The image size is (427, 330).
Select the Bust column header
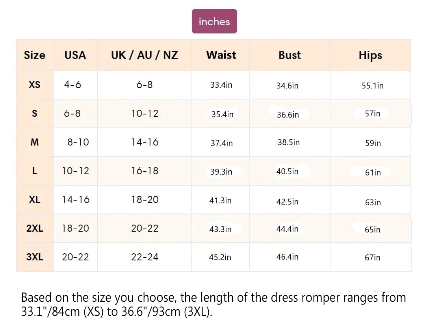(290, 55)
